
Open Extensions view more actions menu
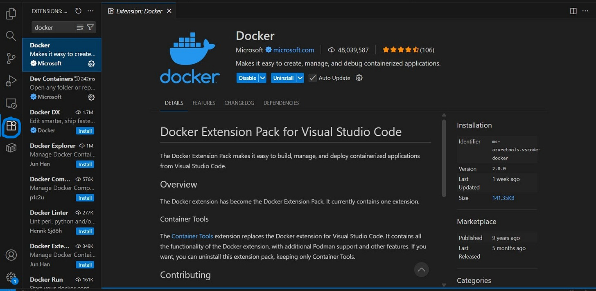click(x=90, y=11)
